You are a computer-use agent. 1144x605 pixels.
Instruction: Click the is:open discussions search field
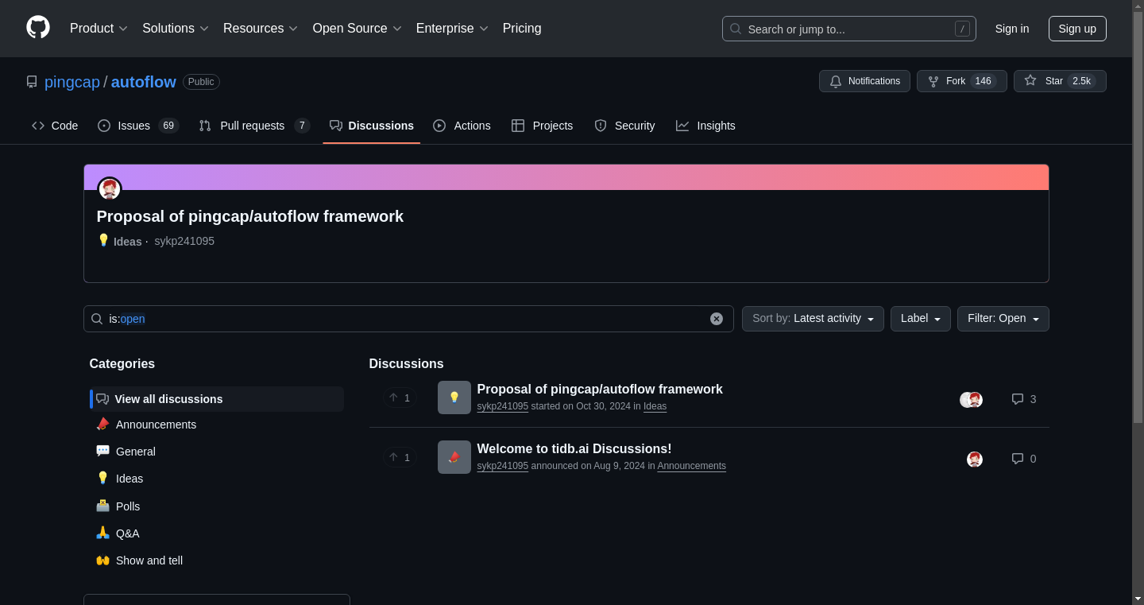coord(408,319)
